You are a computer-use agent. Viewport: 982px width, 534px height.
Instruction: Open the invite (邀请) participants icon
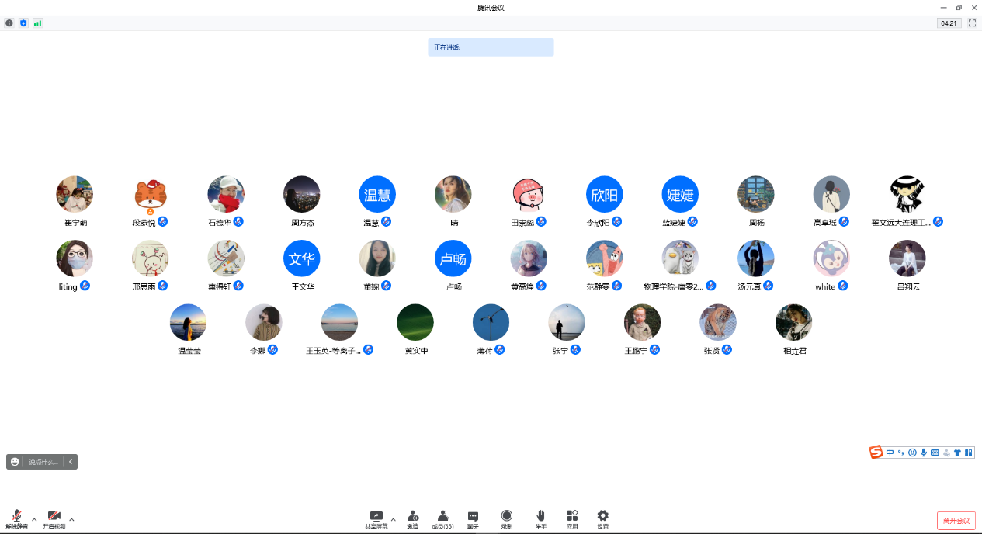tap(413, 518)
